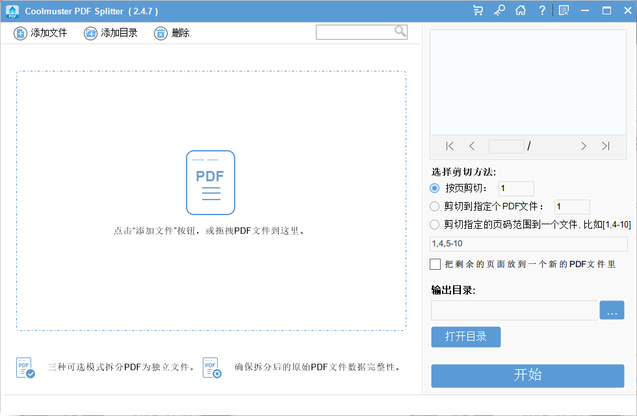Select 剪切到指定个PDF文件 radio option
Image resolution: width=637 pixels, height=416 pixels.
point(434,207)
